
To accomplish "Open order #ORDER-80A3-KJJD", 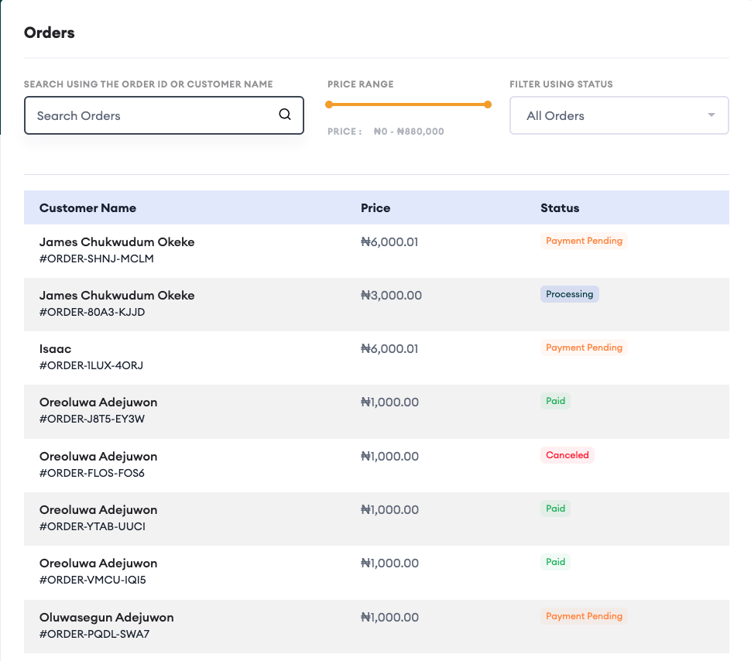I will [92, 312].
